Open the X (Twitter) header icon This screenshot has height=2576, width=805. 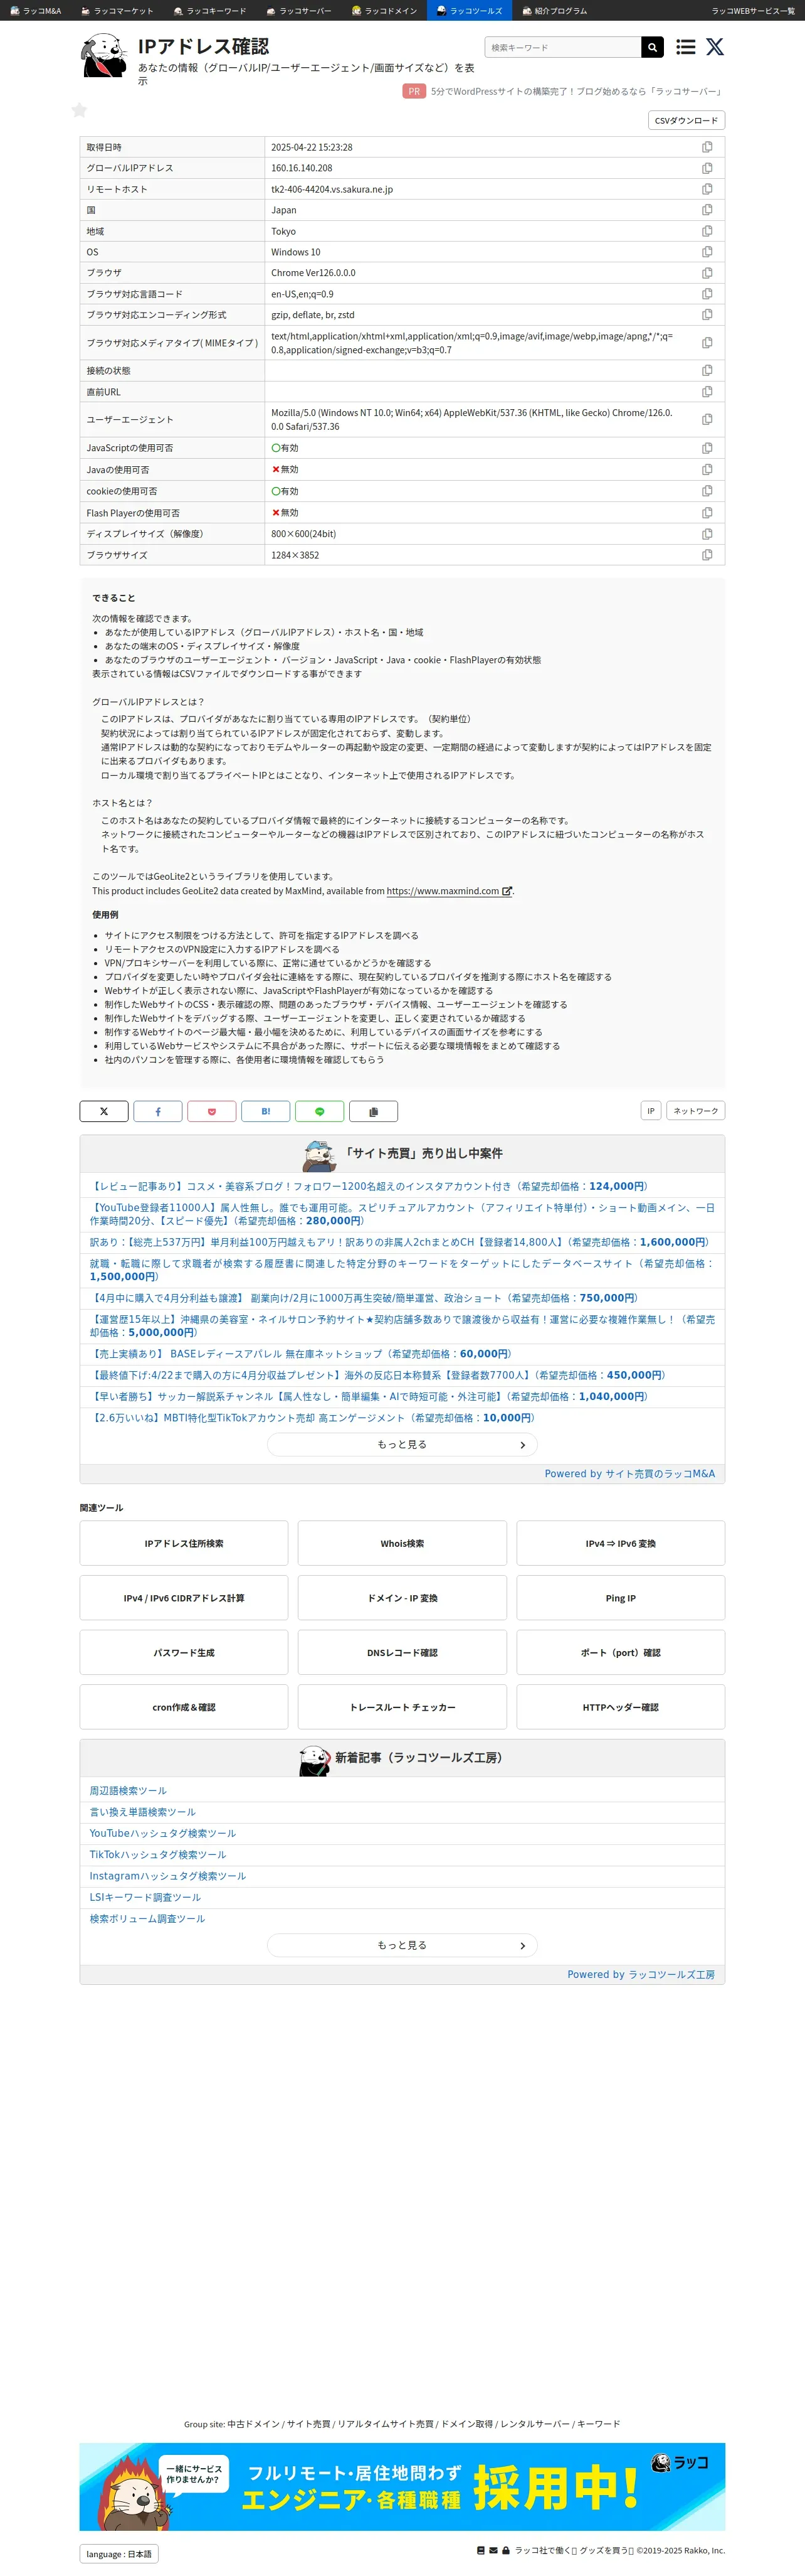coord(715,47)
